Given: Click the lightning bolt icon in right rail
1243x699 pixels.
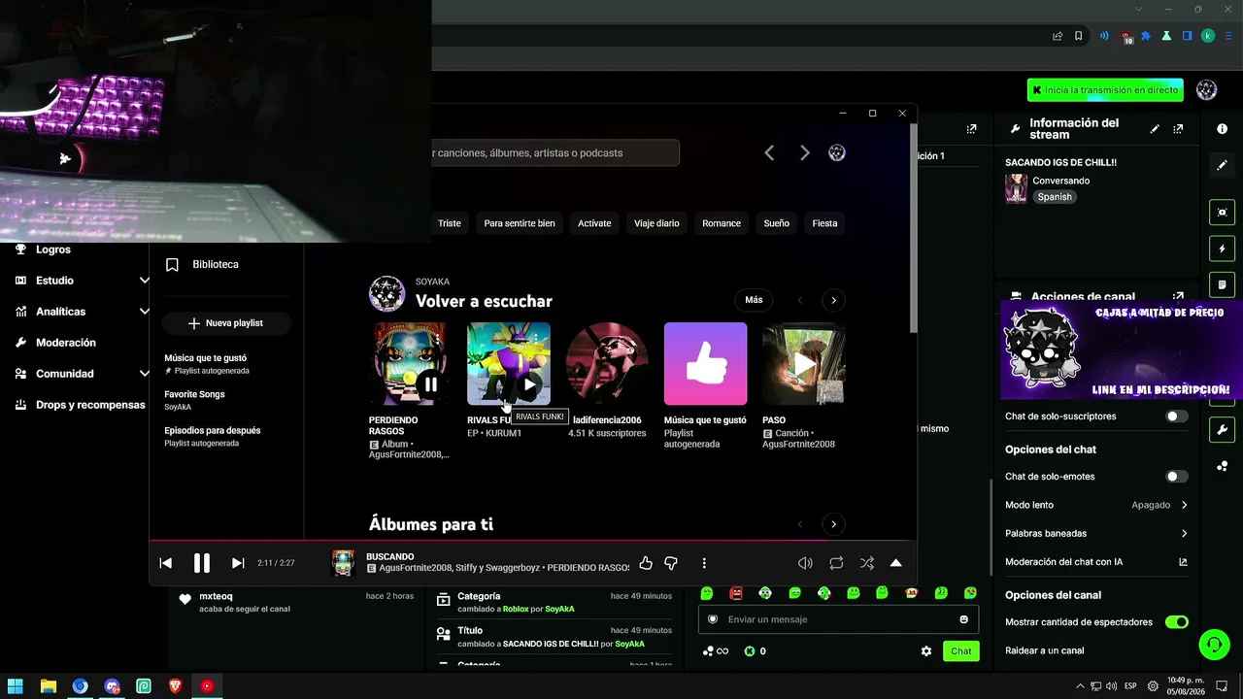Looking at the screenshot, I should pyautogui.click(x=1222, y=249).
